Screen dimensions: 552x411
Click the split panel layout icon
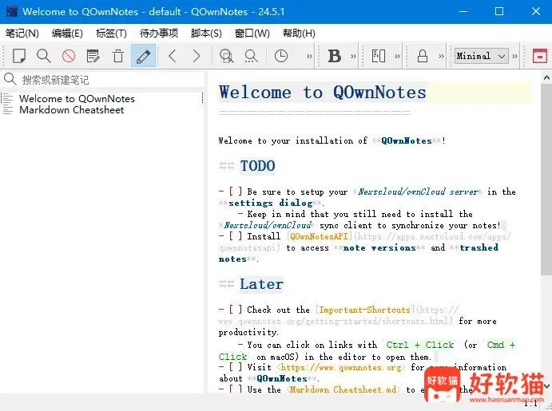(379, 56)
